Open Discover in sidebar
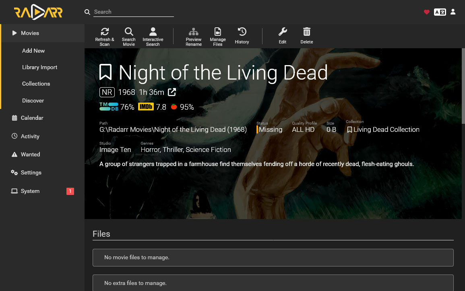Screen dimensions: 465x291 33,100
